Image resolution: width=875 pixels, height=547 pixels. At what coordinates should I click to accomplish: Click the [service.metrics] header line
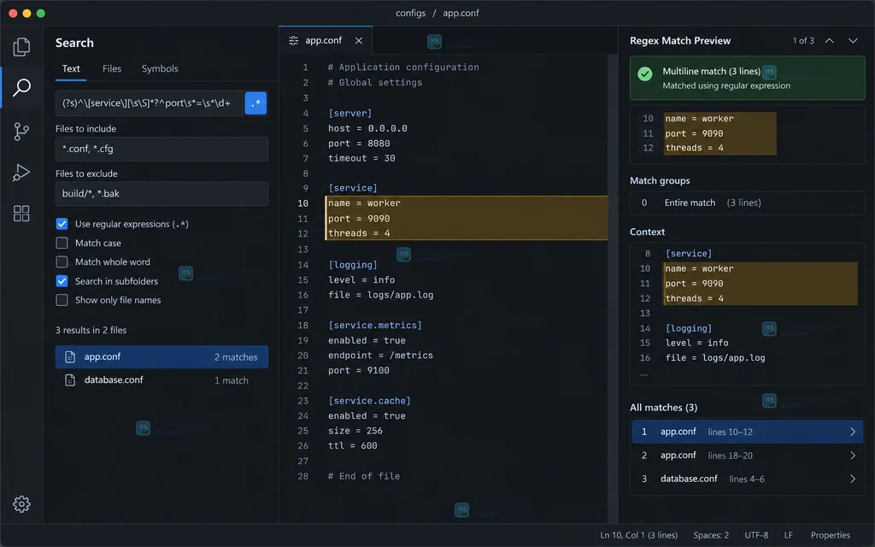point(375,325)
